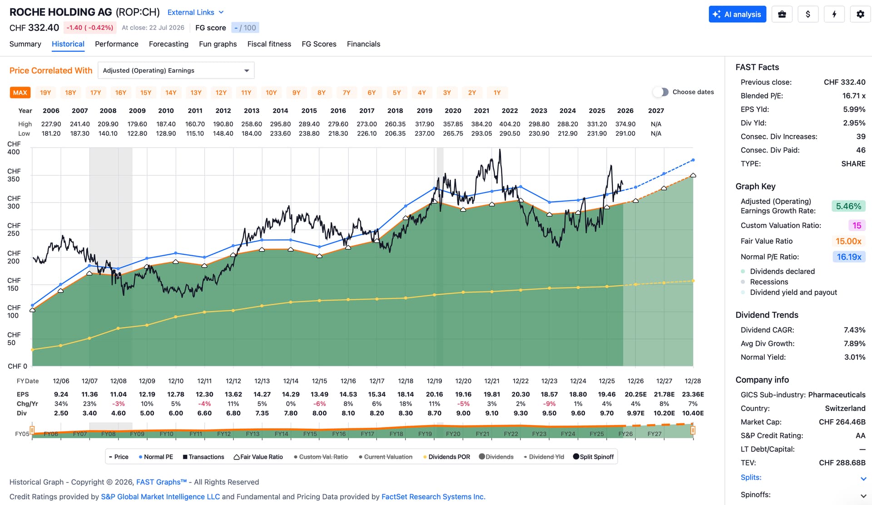This screenshot has height=505, width=872.
Task: Select the MAX time range
Action: (x=20, y=93)
